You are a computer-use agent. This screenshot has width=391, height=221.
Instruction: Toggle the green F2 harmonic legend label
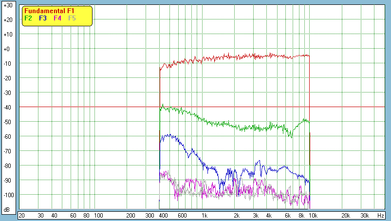tap(28, 18)
